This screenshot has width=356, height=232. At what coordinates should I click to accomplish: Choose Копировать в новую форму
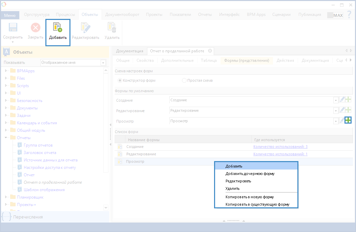256,197
